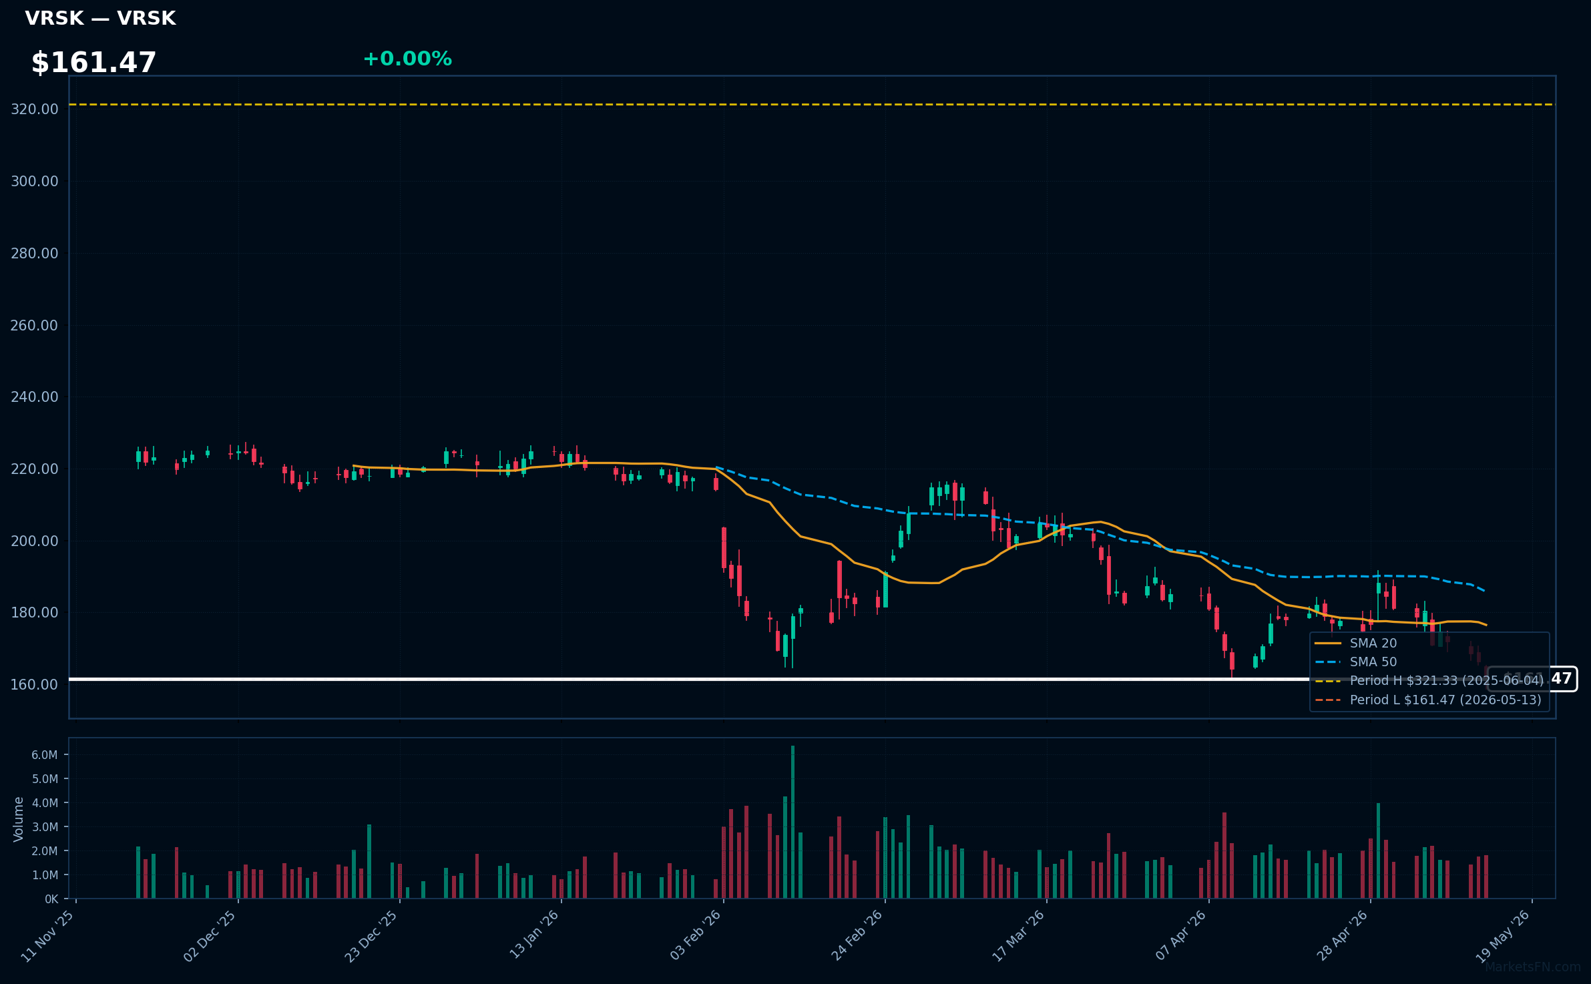Click the 28 Apr '26 date label

(x=1342, y=936)
